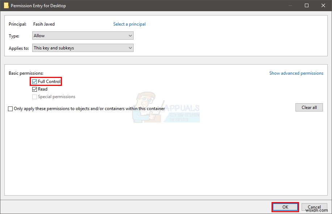Viewport: 332px width, 214px height.
Task: Confirm with the OK button
Action: [x=285, y=207]
